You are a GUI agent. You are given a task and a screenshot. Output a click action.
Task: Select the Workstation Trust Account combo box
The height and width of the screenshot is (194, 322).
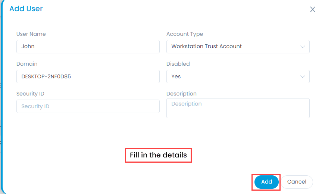click(238, 47)
